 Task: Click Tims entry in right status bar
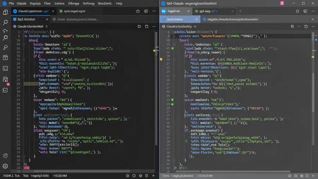tap(166, 176)
